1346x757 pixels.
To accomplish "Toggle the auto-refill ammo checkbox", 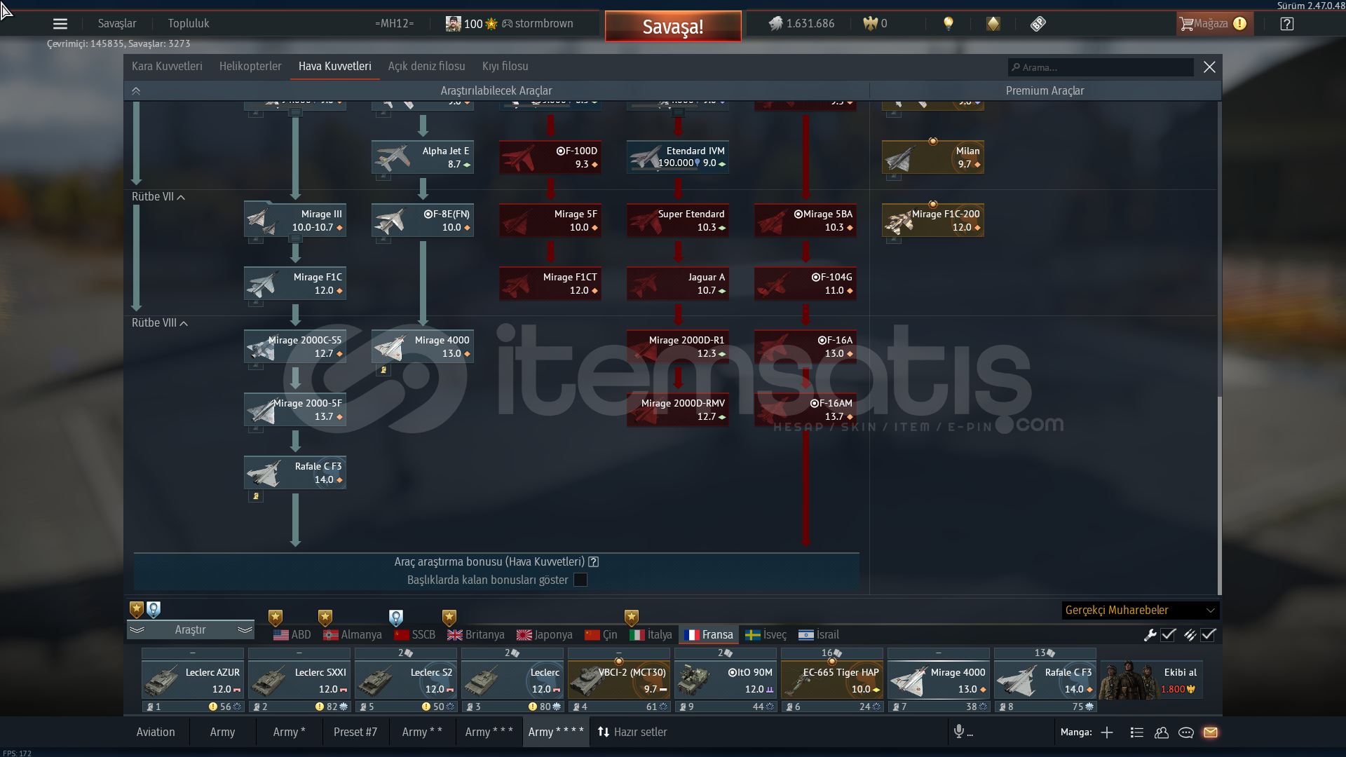I will 1208,635.
